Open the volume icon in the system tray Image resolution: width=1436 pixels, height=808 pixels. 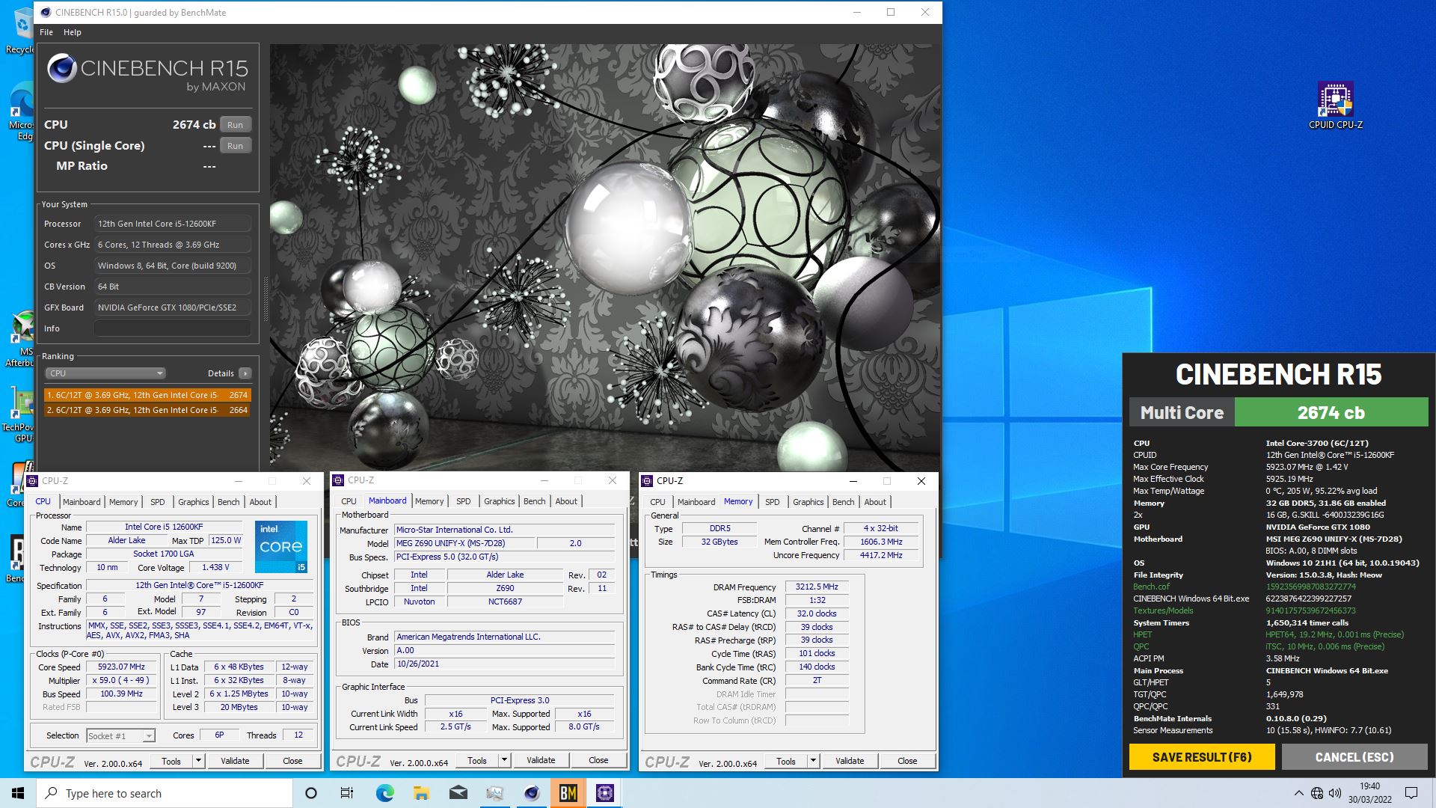[x=1335, y=793]
